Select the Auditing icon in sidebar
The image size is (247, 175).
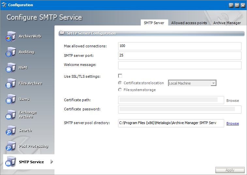point(10,52)
